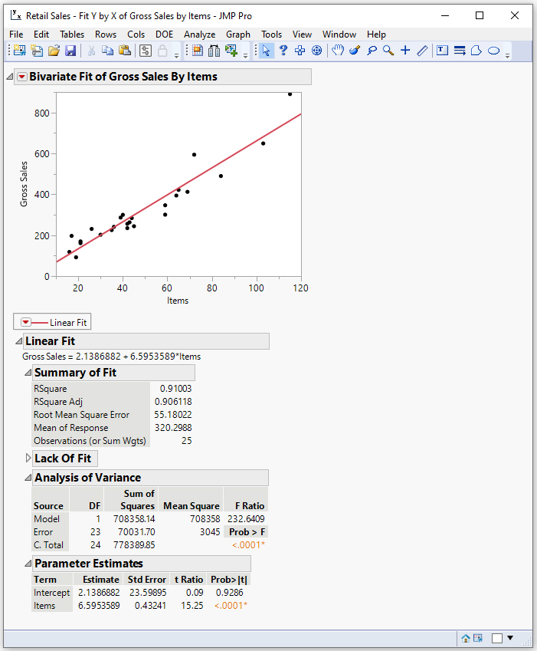Select the Grabber hand tool
Screen dimensions: 537x651
(x=338, y=51)
